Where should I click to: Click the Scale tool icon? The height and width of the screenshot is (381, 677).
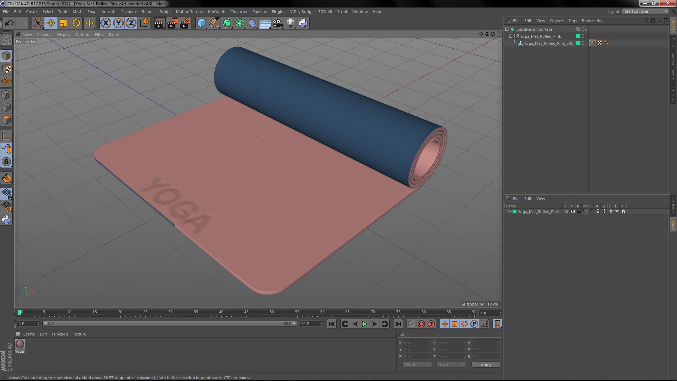tap(63, 23)
